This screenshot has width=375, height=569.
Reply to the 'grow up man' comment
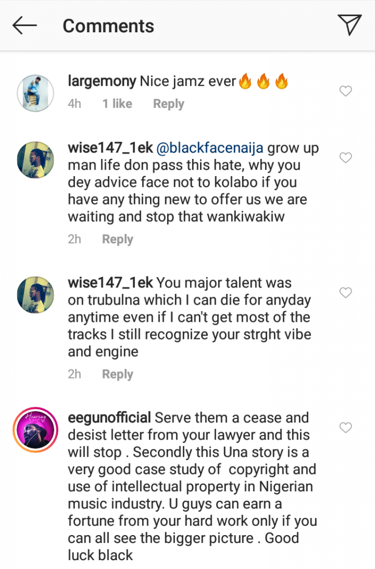pyautogui.click(x=117, y=239)
